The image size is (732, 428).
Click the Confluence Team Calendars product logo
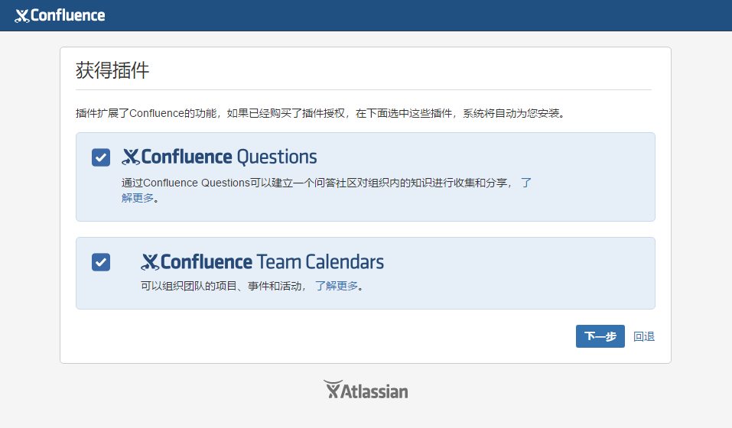coord(262,262)
